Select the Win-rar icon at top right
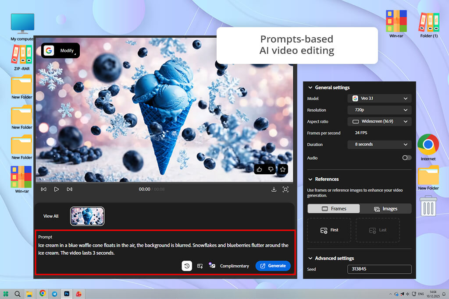449x299 pixels. tap(396, 24)
